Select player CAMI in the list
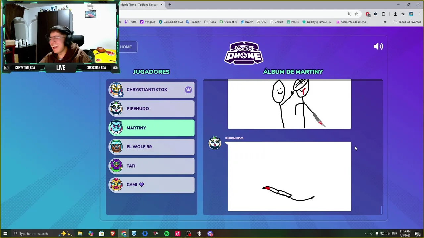This screenshot has width=424, height=238. [x=152, y=185]
